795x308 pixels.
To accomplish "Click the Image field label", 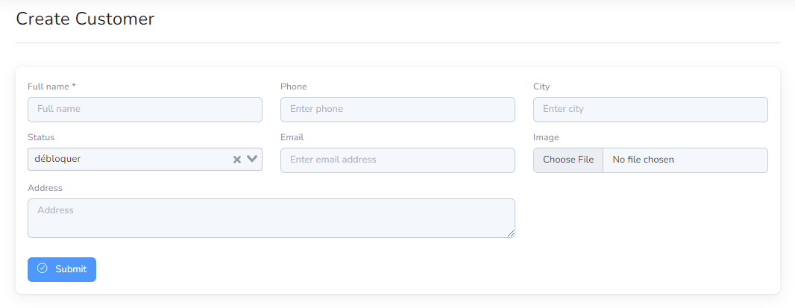I will (x=546, y=137).
